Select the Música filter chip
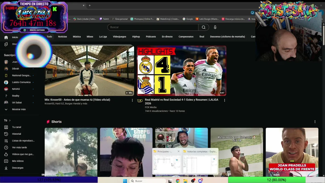The height and width of the screenshot is (183, 325). (x=77, y=37)
